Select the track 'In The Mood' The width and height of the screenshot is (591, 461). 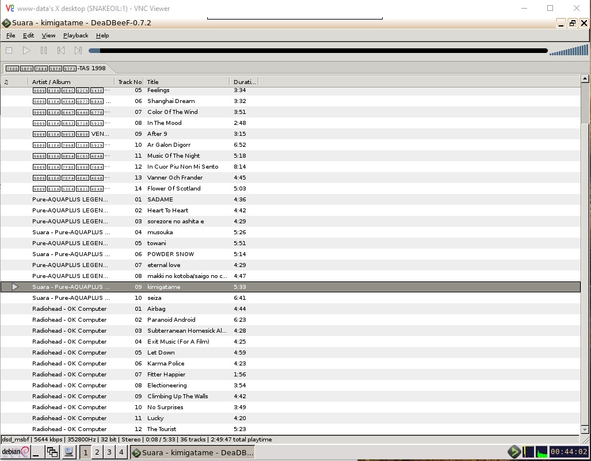(x=290, y=123)
